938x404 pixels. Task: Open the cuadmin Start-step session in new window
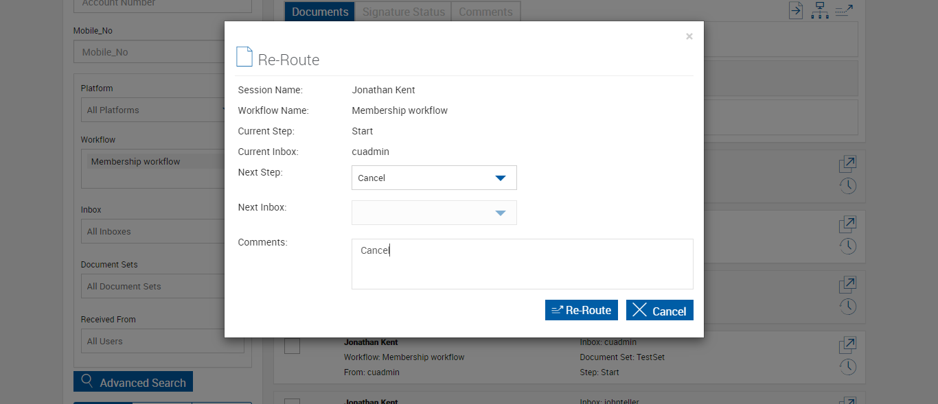848,344
